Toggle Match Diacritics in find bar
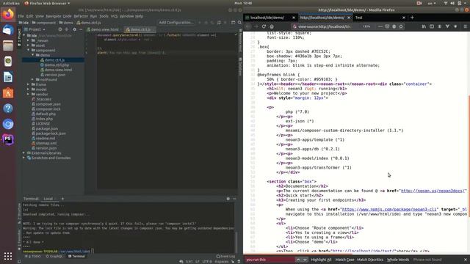The image size is (470, 264). click(370, 260)
